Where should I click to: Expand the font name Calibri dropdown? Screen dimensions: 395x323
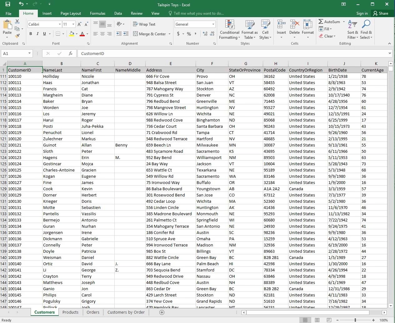[60, 24]
